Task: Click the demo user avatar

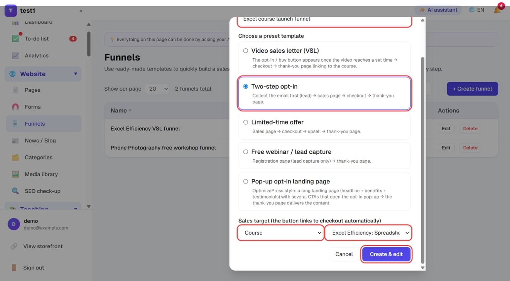Action: [14, 224]
